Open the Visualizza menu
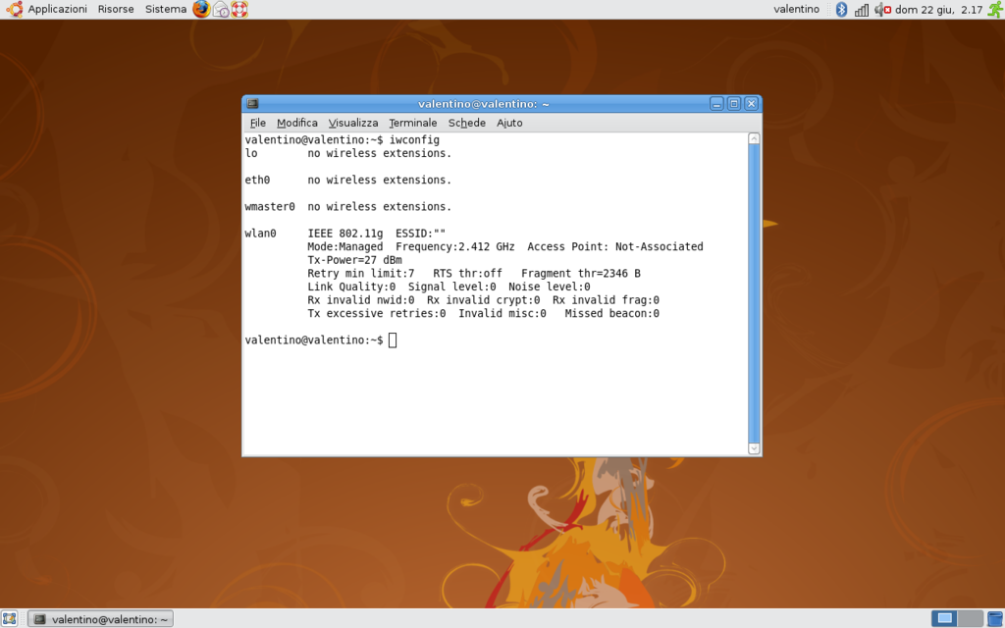The height and width of the screenshot is (628, 1005). pyautogui.click(x=353, y=123)
